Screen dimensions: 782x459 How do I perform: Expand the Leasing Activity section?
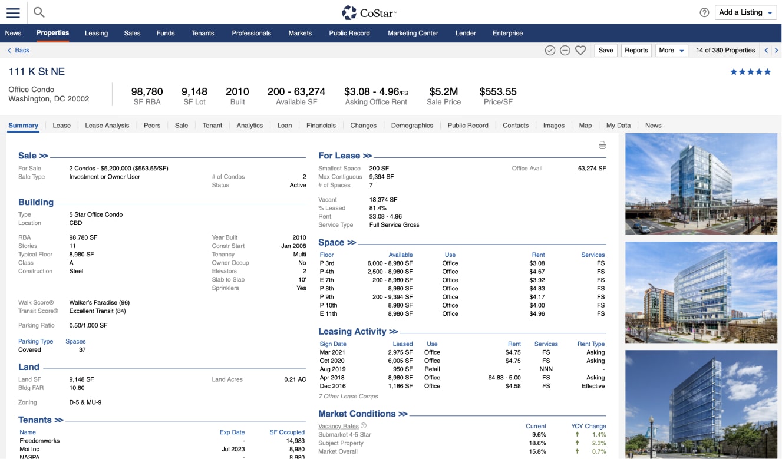[358, 332]
